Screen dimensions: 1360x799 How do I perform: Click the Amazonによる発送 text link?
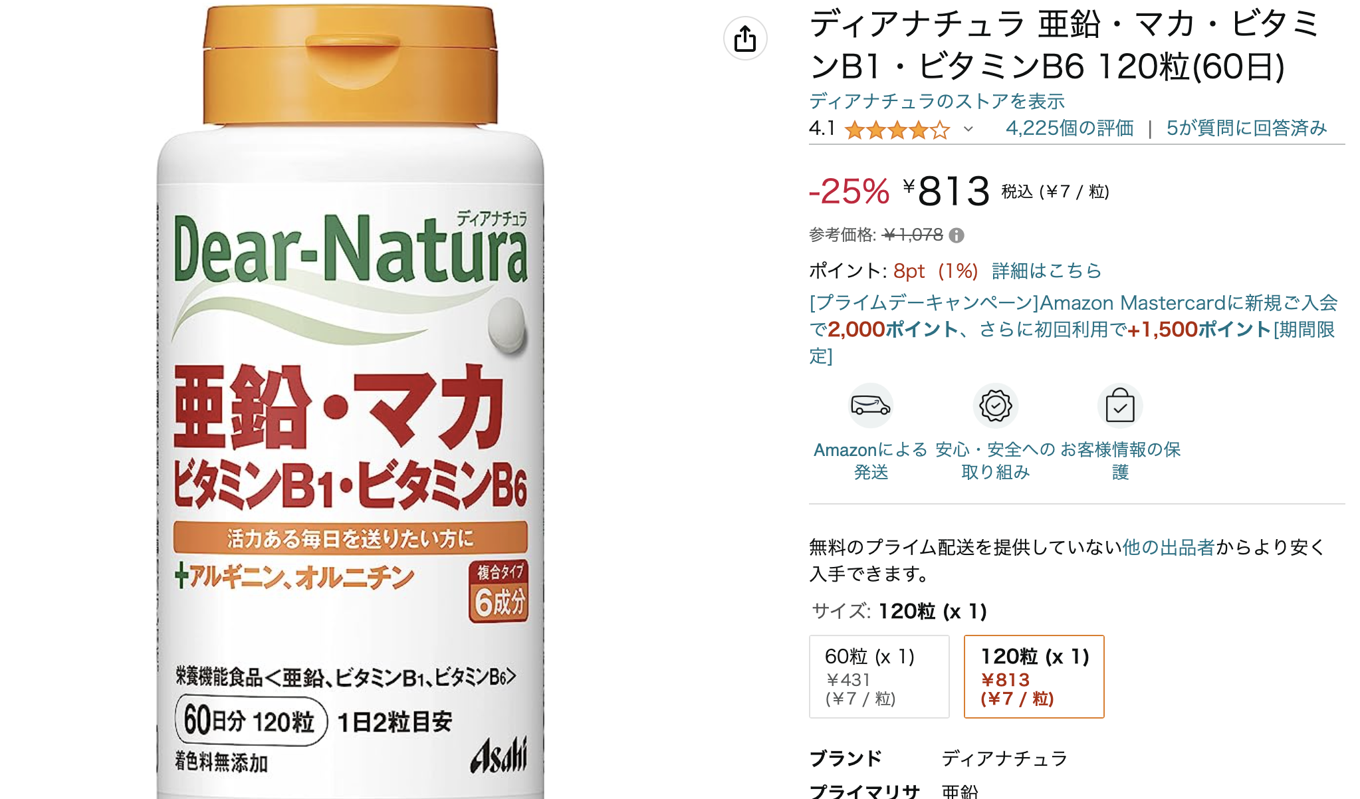[x=871, y=461]
